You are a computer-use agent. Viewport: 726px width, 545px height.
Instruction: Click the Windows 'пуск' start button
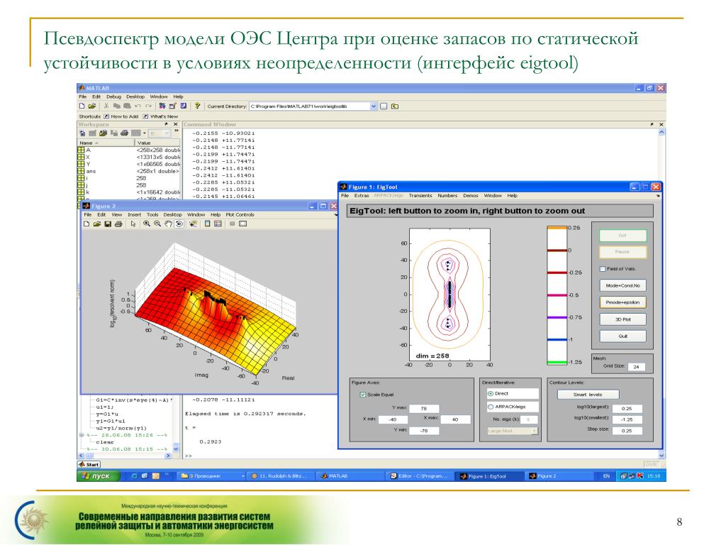(x=98, y=476)
